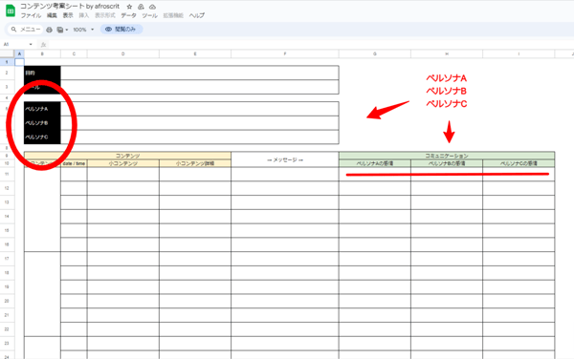574x359 pixels.
Task: Click the 閲覧のみ view-only button
Action: tap(121, 30)
